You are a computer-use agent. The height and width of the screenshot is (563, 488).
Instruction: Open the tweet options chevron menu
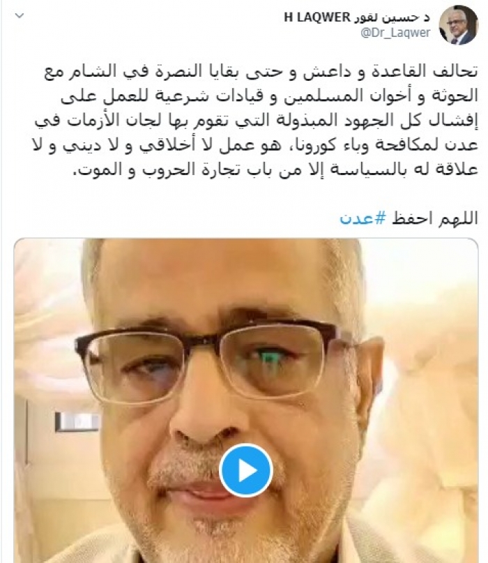(x=20, y=16)
